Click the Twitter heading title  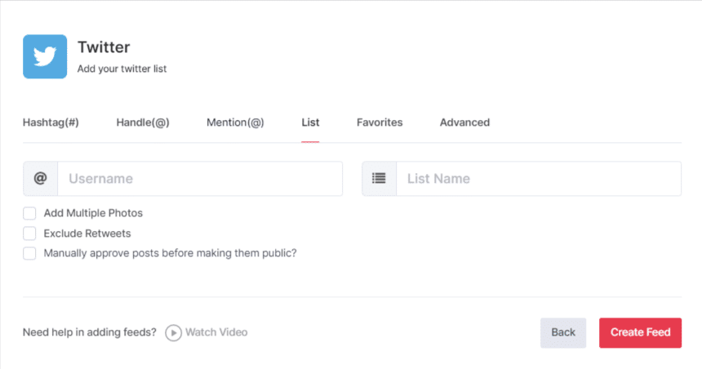click(104, 47)
